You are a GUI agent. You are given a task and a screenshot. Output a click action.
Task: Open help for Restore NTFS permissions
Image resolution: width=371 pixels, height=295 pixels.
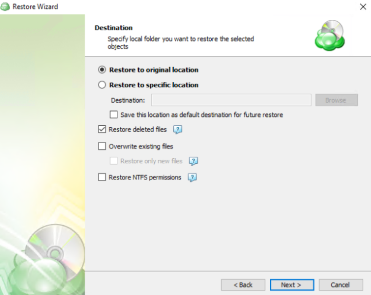point(192,178)
